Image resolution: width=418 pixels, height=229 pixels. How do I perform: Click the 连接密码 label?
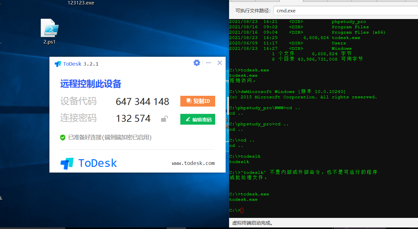click(78, 118)
